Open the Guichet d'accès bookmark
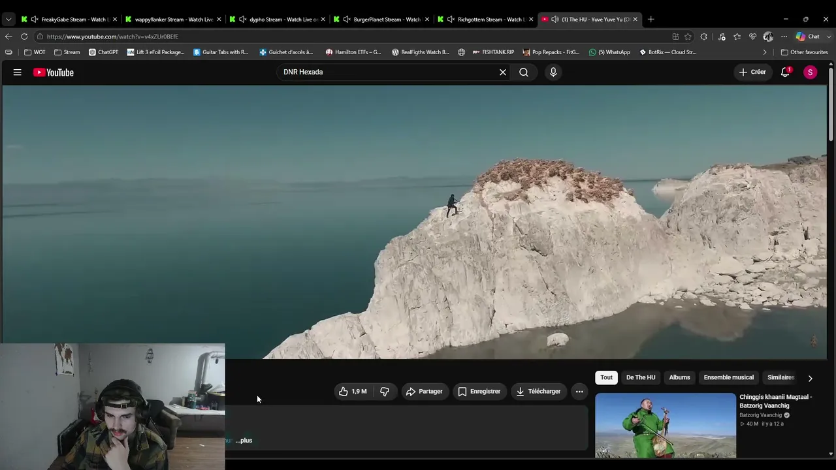Screen dimensions: 836x470 coord(286,52)
